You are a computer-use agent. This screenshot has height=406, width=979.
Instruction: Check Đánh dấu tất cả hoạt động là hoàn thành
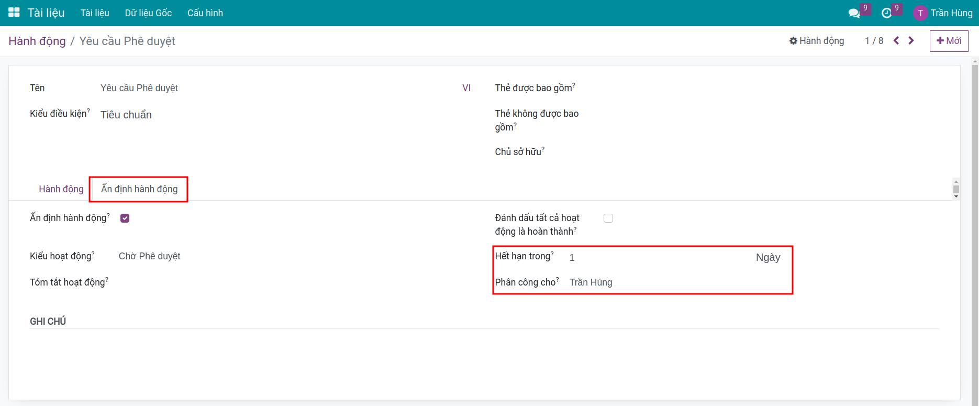(608, 218)
